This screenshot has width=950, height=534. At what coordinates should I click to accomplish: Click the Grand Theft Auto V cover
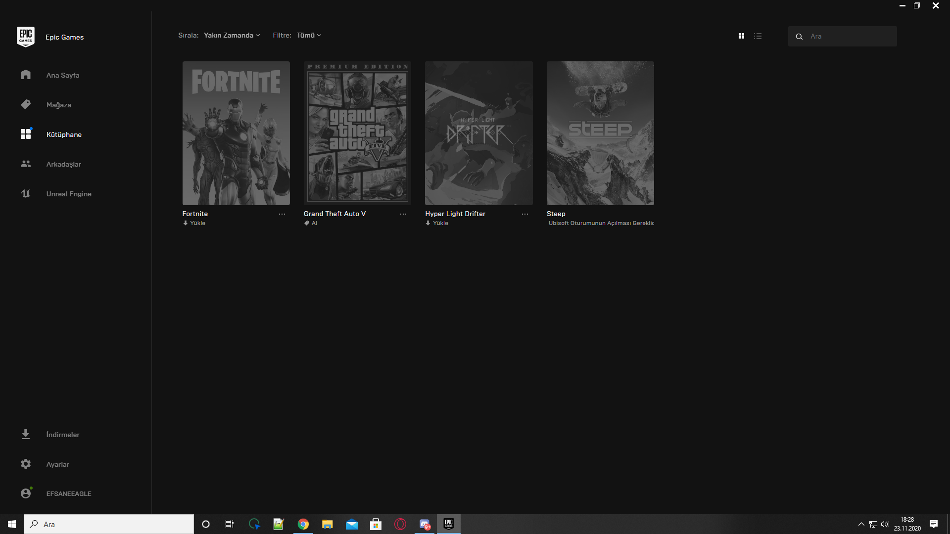[357, 133]
